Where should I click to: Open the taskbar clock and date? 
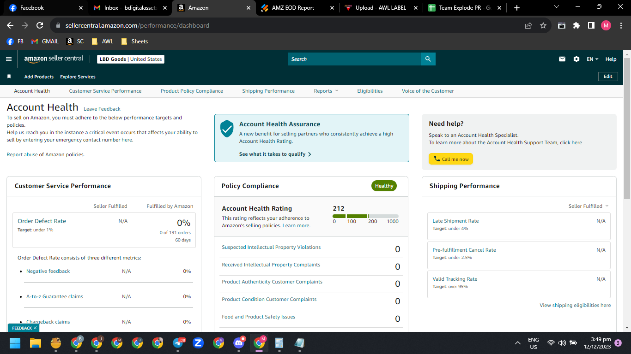[597, 343]
